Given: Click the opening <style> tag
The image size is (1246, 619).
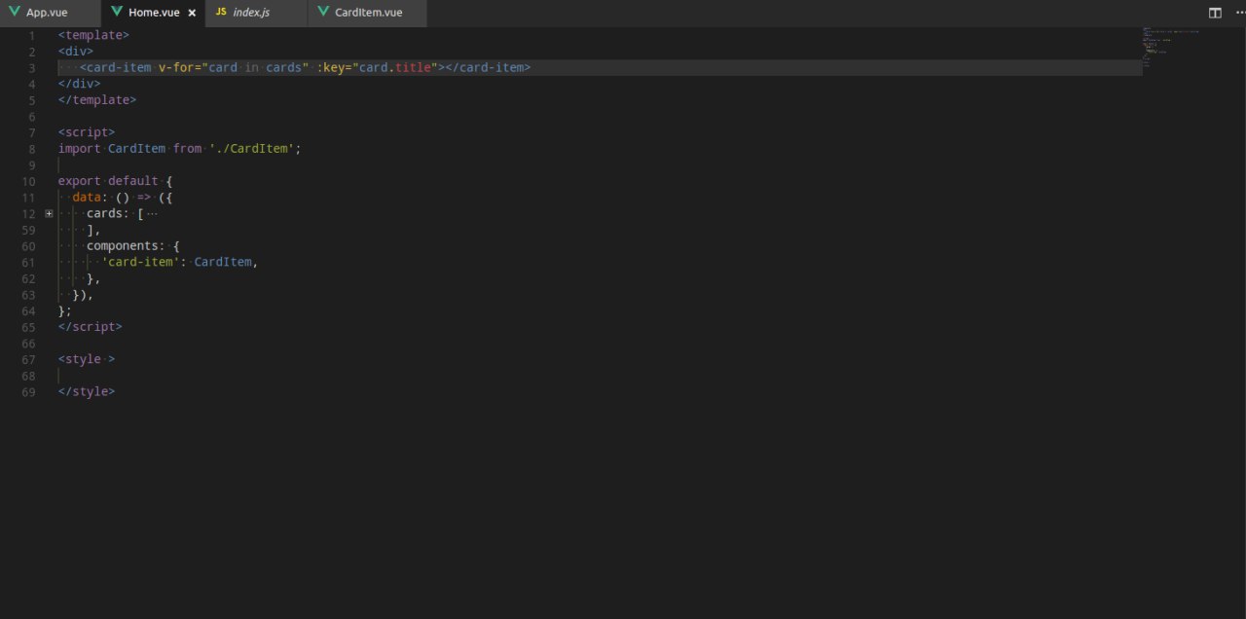Looking at the screenshot, I should coord(87,359).
